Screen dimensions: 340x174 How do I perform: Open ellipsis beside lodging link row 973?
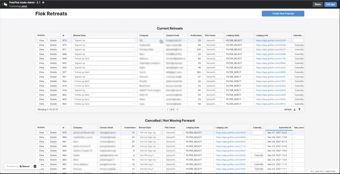(289, 40)
